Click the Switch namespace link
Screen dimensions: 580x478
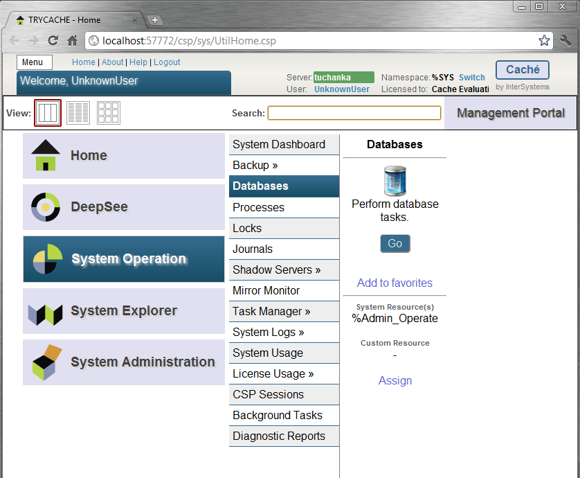(471, 78)
